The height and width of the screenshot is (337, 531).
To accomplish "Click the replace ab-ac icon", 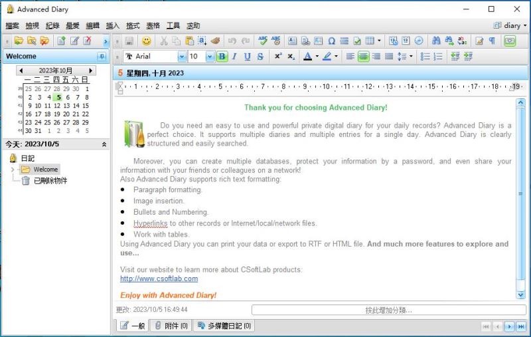I will (462, 41).
